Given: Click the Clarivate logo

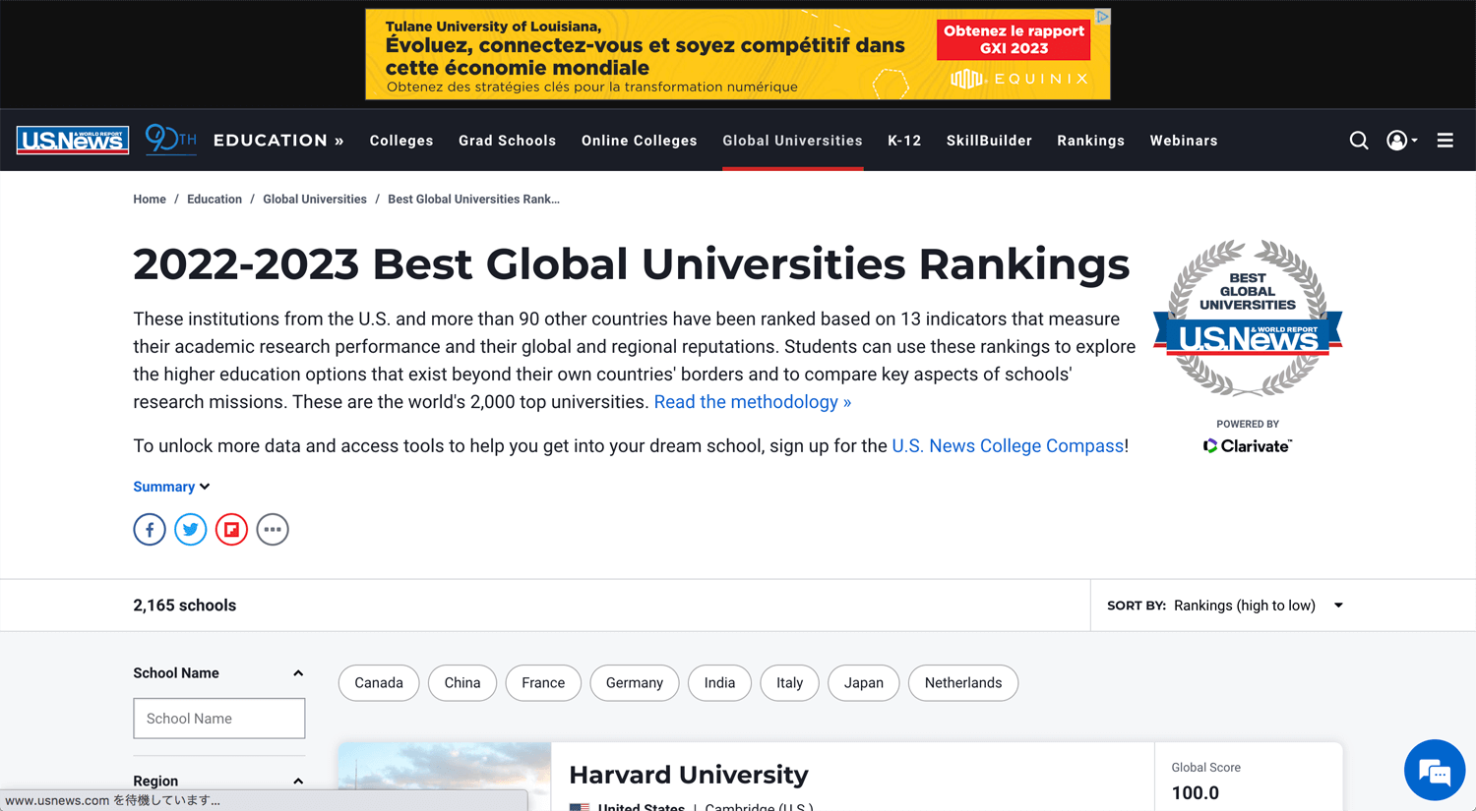Looking at the screenshot, I should pyautogui.click(x=1248, y=446).
